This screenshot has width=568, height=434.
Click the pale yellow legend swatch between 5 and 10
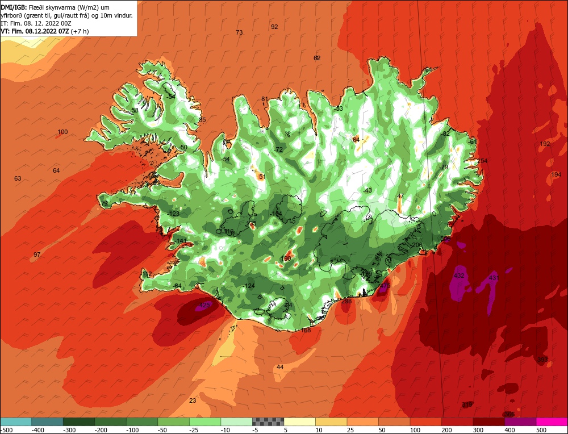299,422
